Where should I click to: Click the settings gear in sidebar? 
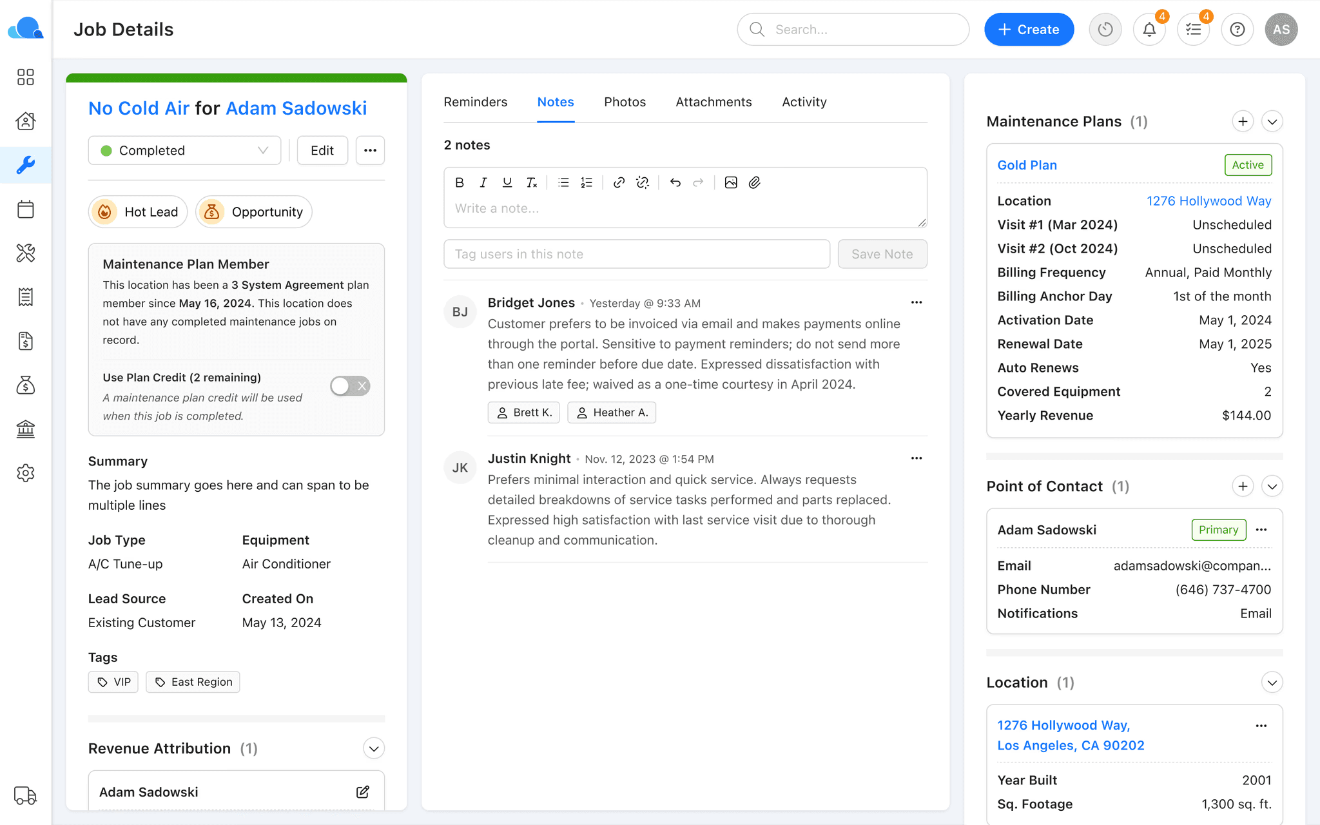[x=26, y=473]
